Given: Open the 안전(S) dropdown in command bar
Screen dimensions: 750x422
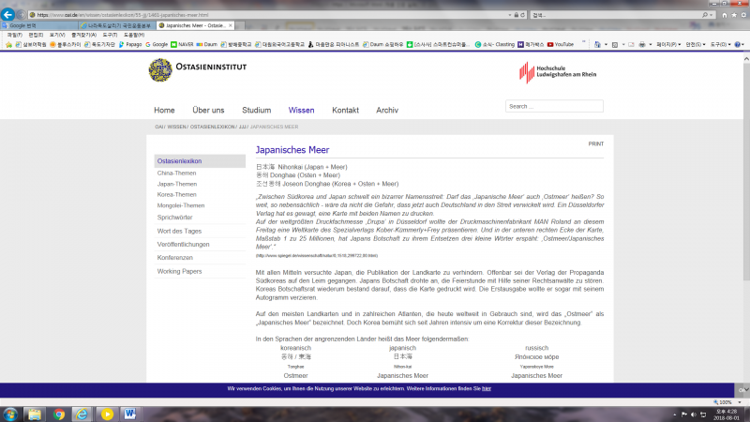Looking at the screenshot, I should [x=695, y=44].
